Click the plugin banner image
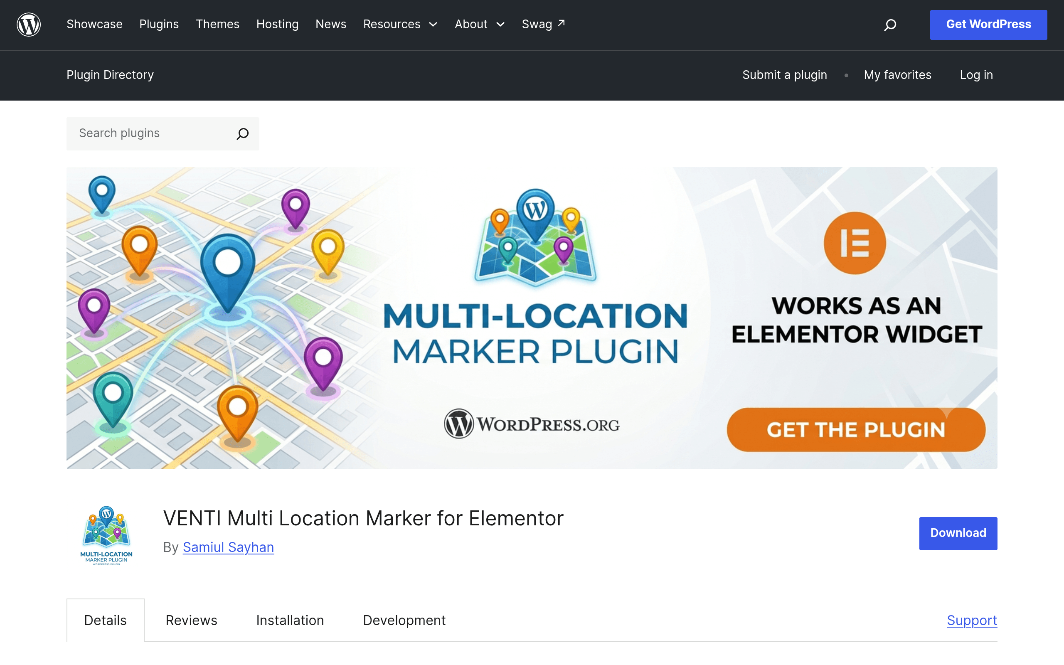This screenshot has width=1064, height=665. [x=532, y=318]
